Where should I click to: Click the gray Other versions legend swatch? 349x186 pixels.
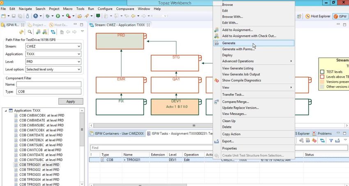[322, 87]
